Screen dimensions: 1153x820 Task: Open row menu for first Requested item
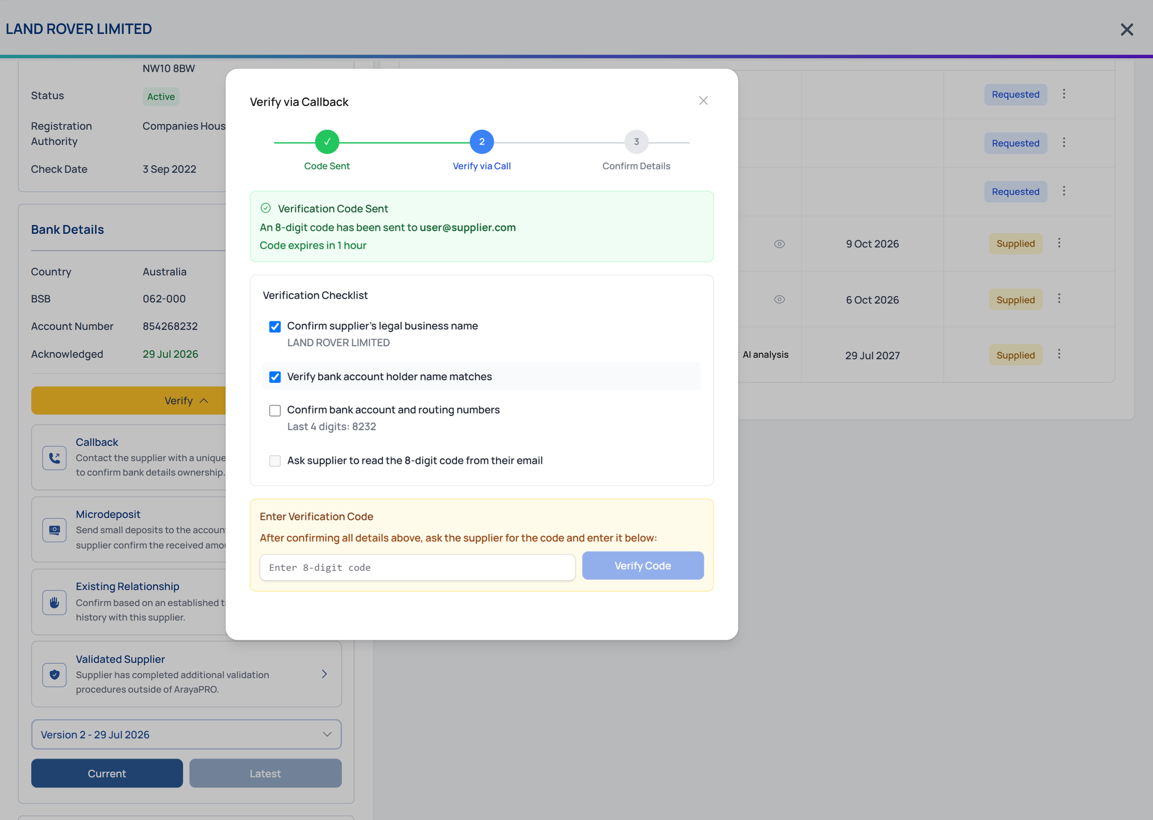[x=1064, y=94]
